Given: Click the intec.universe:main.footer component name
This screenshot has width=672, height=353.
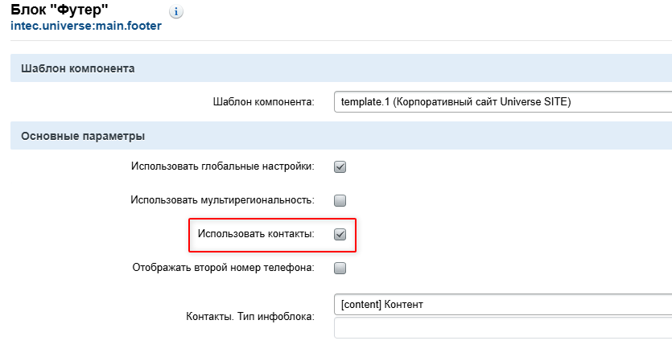Looking at the screenshot, I should tap(86, 27).
